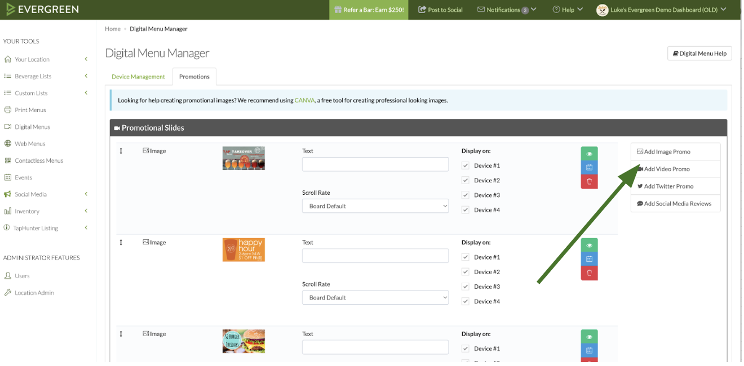Delete the happy hour slide with trash button
Screen dimensions: 744x366
click(589, 273)
